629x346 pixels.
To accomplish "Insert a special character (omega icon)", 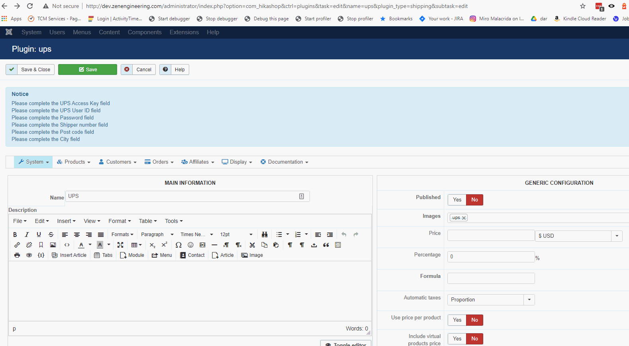I will pyautogui.click(x=178, y=245).
